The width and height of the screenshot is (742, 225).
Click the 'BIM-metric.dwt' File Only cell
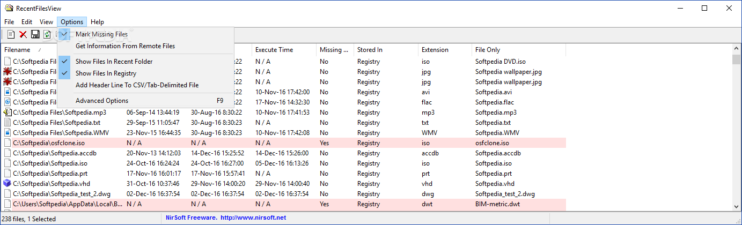click(497, 204)
